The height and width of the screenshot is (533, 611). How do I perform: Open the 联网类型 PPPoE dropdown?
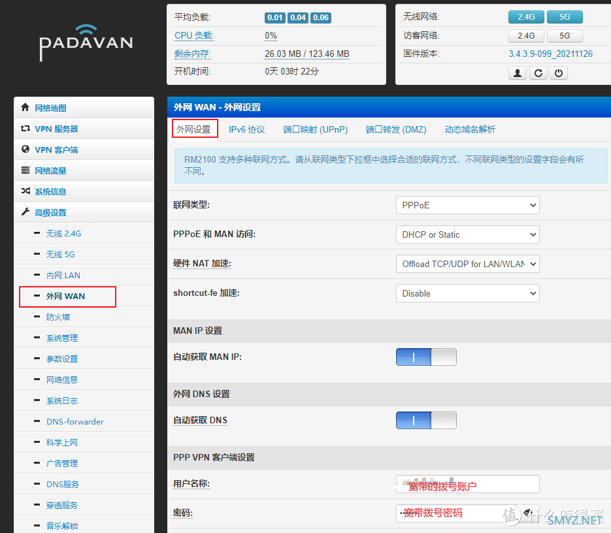[468, 205]
